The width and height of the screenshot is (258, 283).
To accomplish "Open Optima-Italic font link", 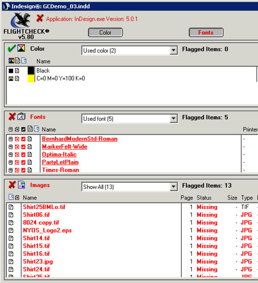I will click(x=59, y=154).
